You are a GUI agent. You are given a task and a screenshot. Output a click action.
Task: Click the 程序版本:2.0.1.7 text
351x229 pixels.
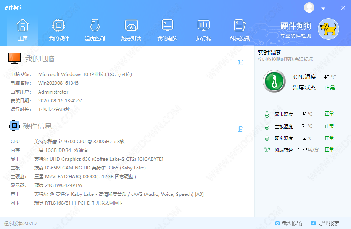(x=21, y=223)
